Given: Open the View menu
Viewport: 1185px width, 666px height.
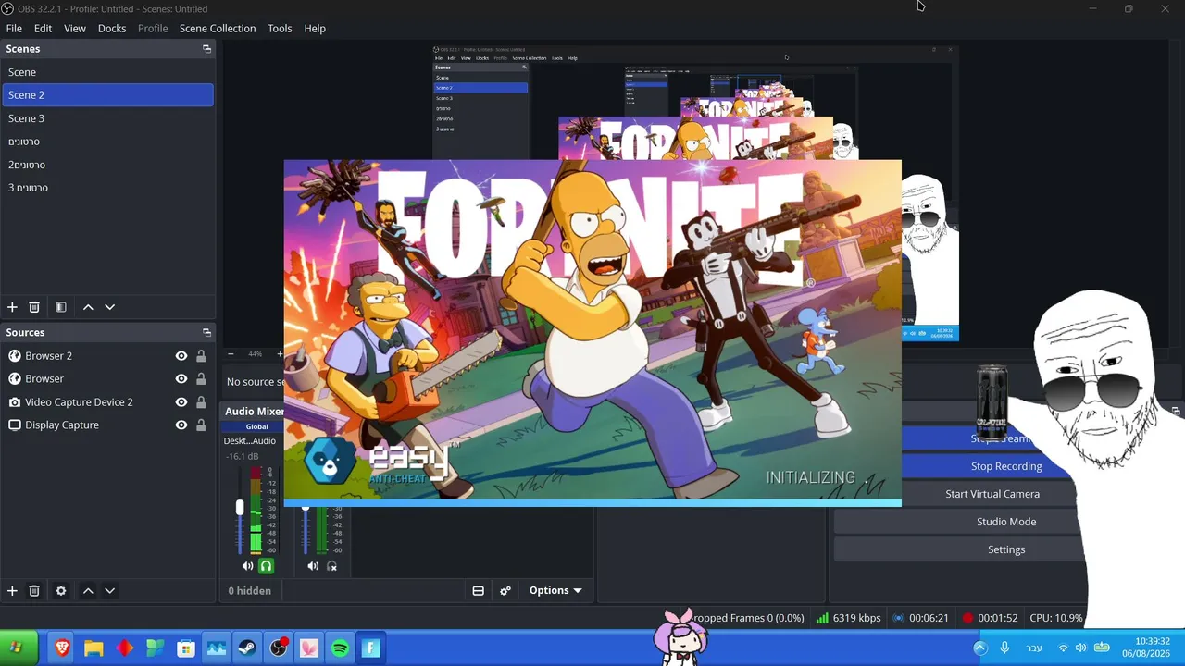Looking at the screenshot, I should [75, 29].
